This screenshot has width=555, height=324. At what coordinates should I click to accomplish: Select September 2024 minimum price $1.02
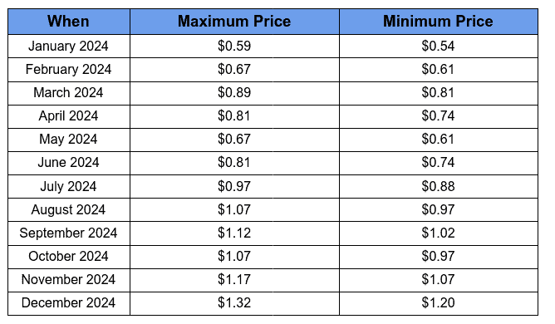click(x=438, y=233)
